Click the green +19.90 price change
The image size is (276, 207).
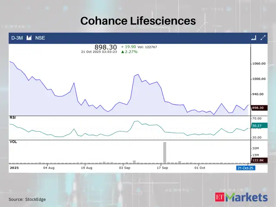click(129, 46)
